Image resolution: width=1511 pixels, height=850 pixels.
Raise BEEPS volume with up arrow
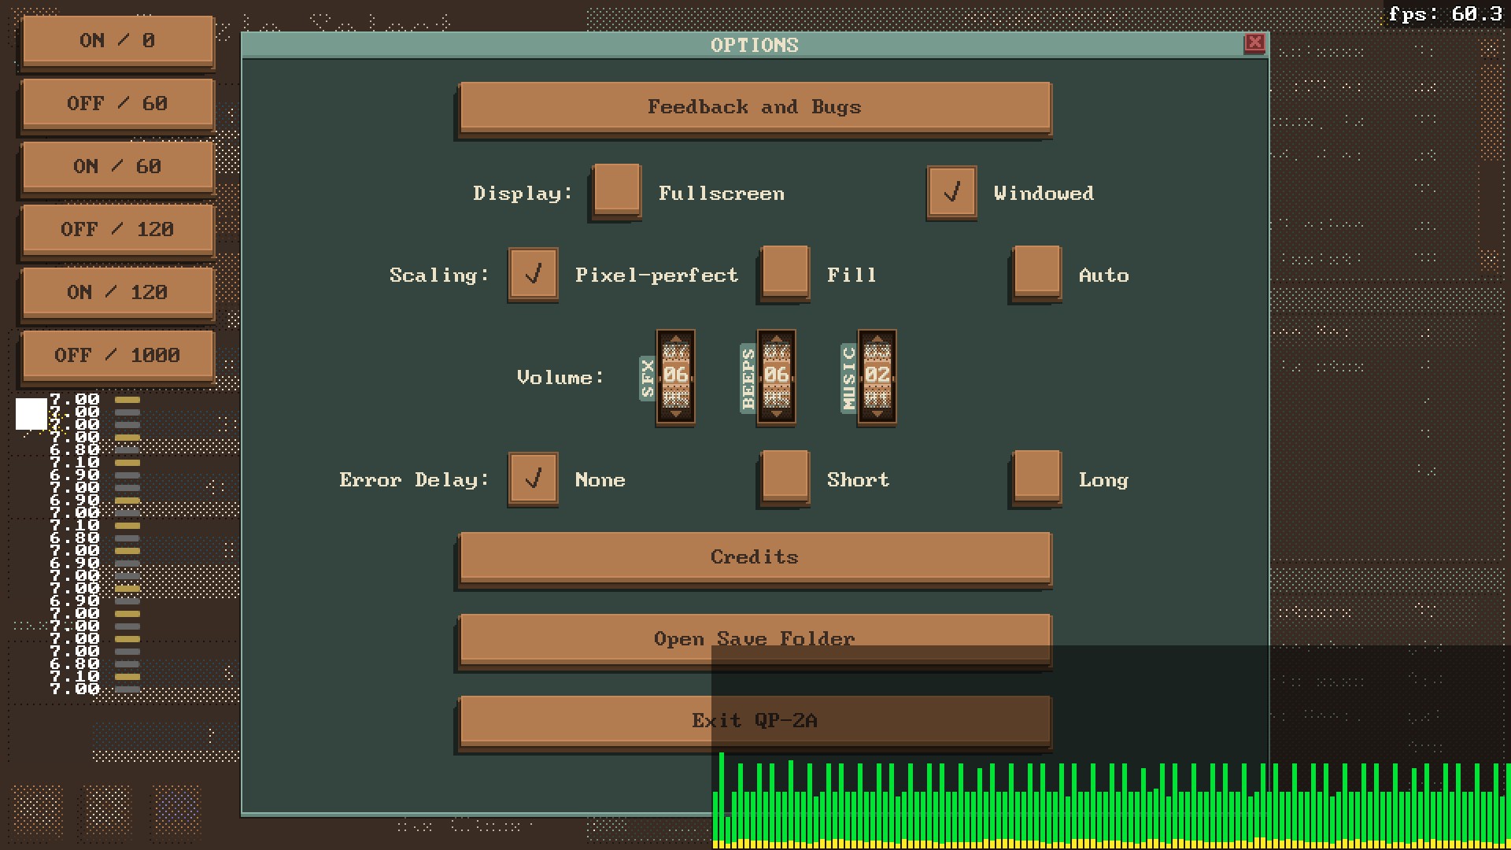coord(776,340)
